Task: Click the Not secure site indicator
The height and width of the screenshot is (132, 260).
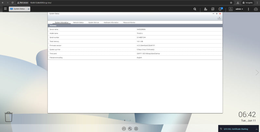Action: pyautogui.click(x=23, y=3)
